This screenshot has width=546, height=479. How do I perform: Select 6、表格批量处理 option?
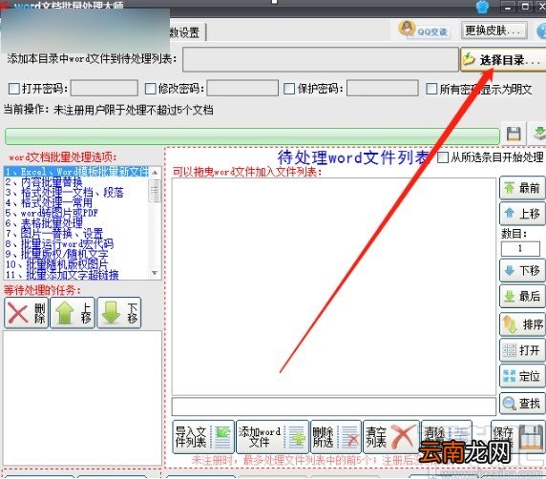[44, 223]
